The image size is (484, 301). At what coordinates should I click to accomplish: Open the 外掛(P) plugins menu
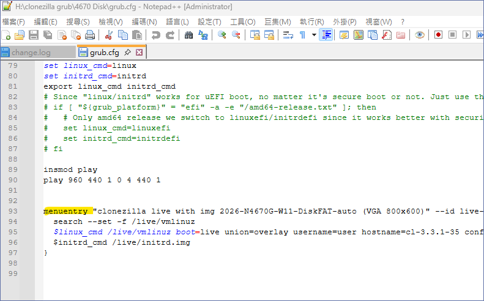344,22
